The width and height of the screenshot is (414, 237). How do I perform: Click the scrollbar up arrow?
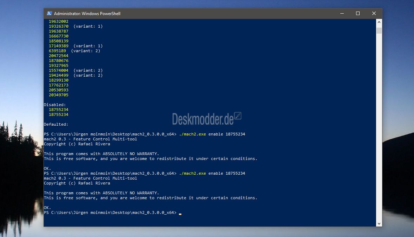point(379,22)
